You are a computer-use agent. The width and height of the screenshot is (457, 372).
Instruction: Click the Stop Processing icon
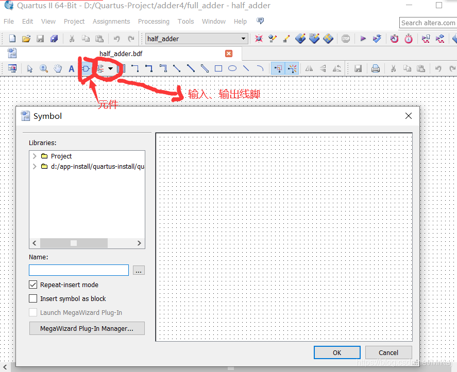pos(346,39)
